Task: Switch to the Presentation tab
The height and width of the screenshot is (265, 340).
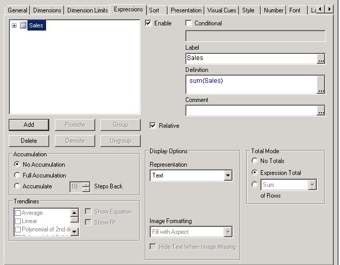Action: (186, 10)
